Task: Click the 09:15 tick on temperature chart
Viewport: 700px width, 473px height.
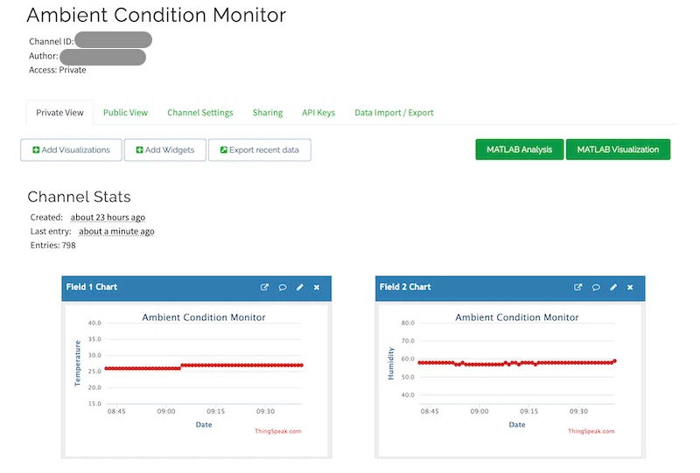Action: pos(215,411)
